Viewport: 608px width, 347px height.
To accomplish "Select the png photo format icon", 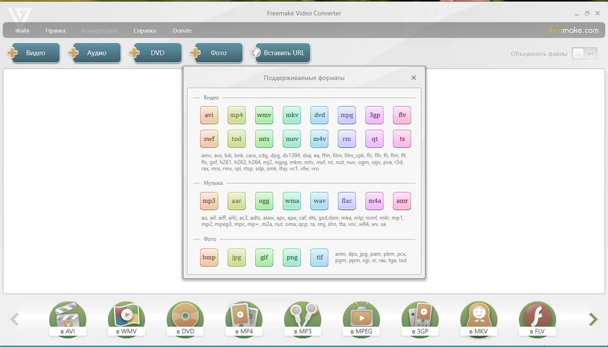I will (x=292, y=257).
